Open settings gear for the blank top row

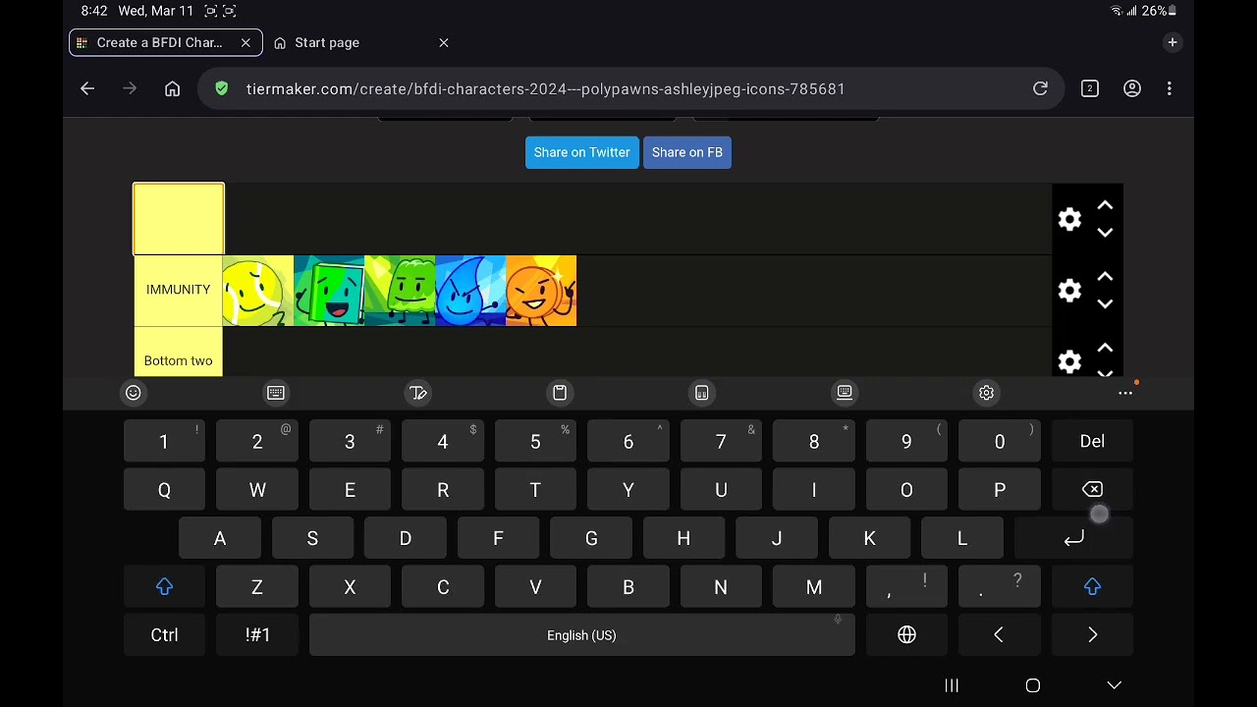point(1069,219)
